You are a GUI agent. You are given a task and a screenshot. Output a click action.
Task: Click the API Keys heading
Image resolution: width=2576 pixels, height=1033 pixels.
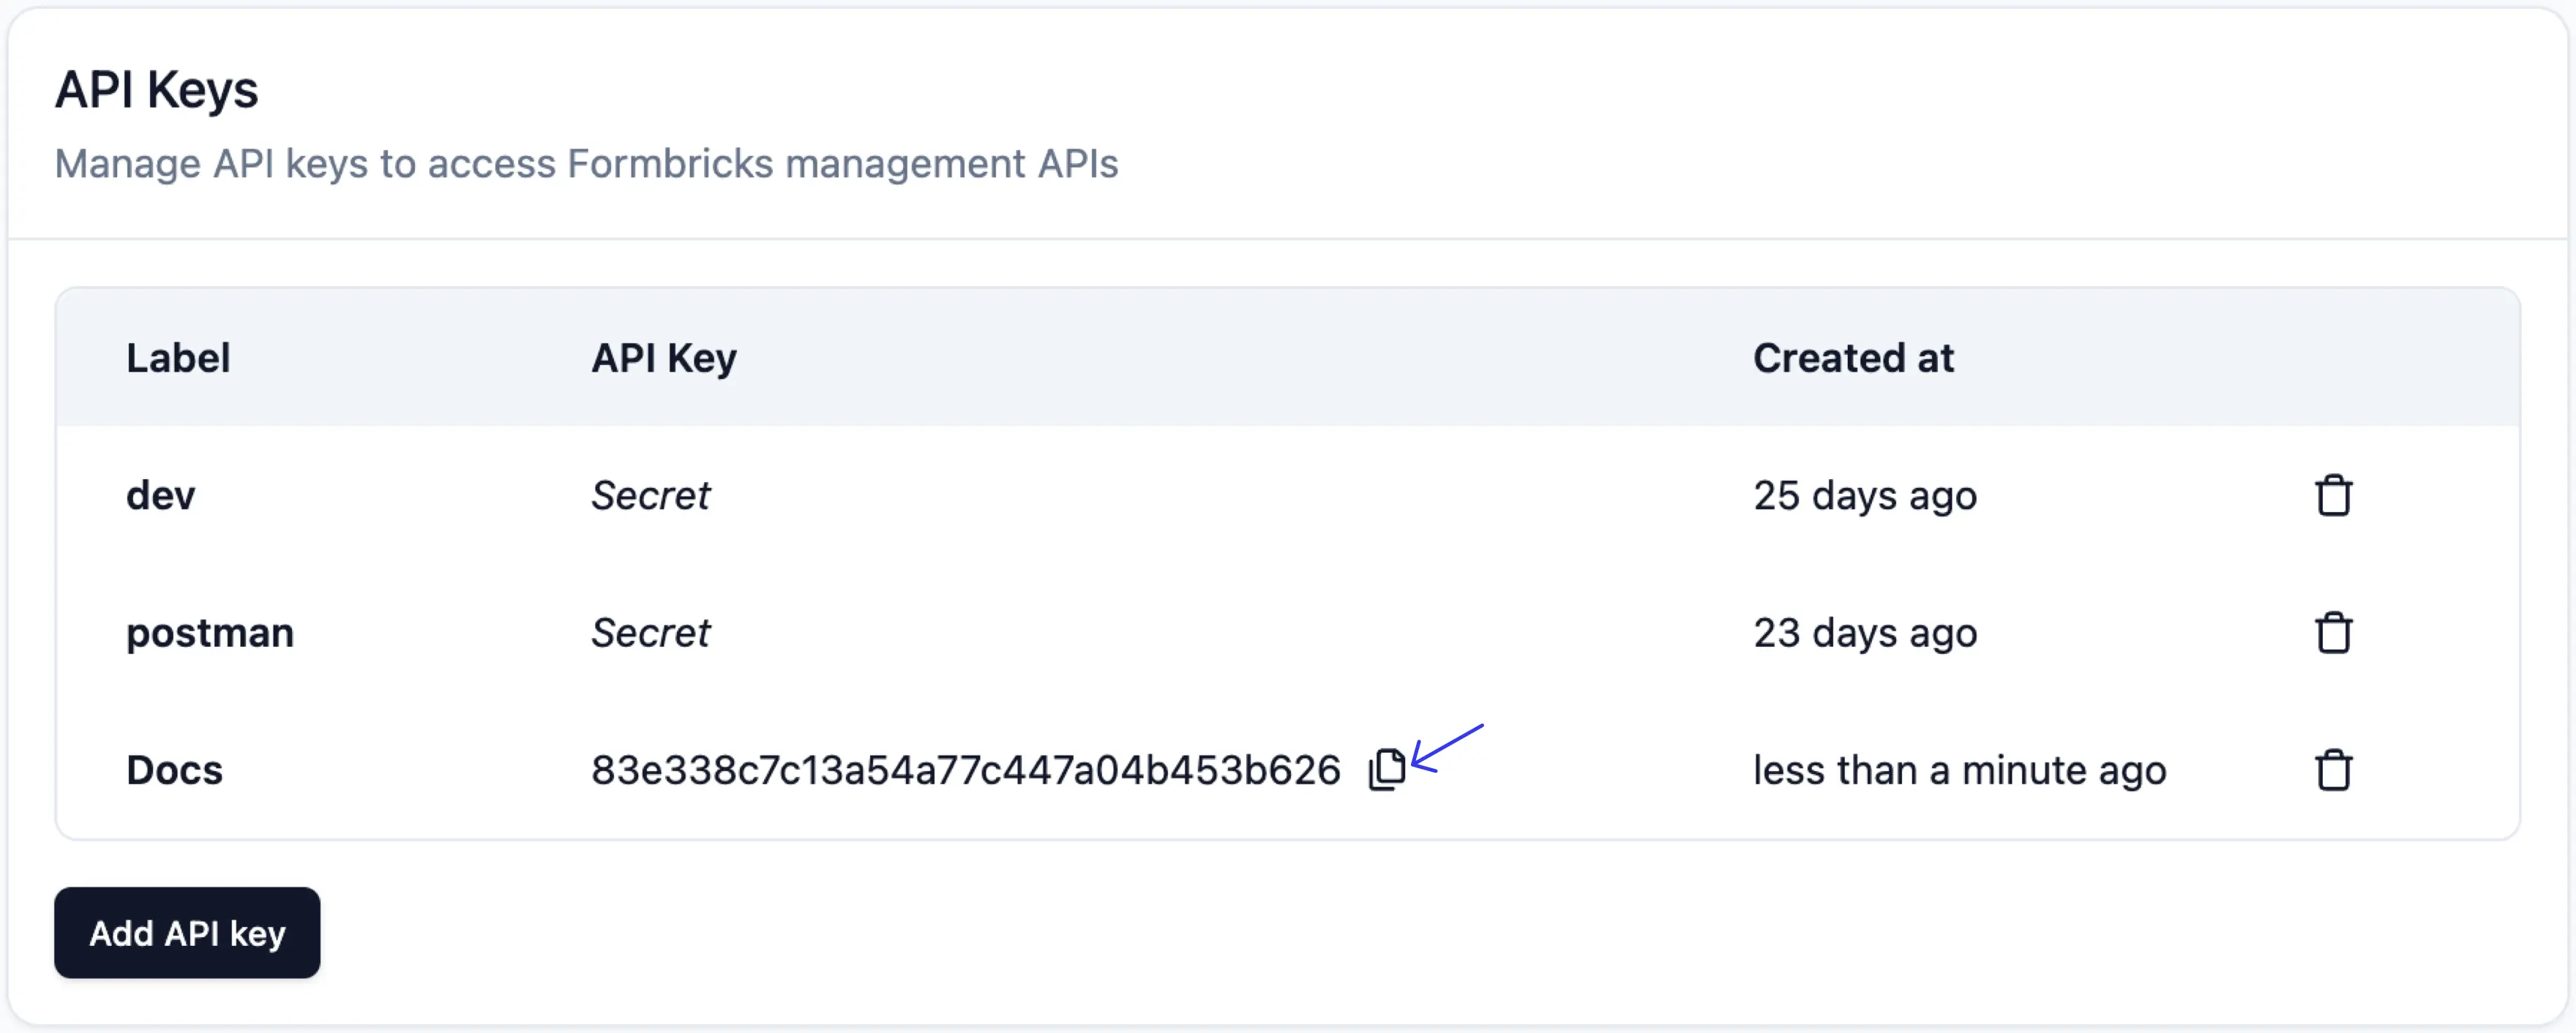pyautogui.click(x=156, y=90)
